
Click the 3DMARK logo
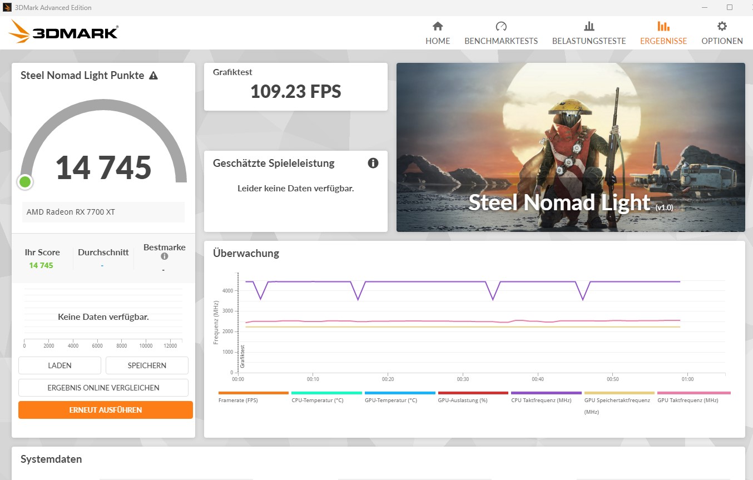click(x=63, y=32)
